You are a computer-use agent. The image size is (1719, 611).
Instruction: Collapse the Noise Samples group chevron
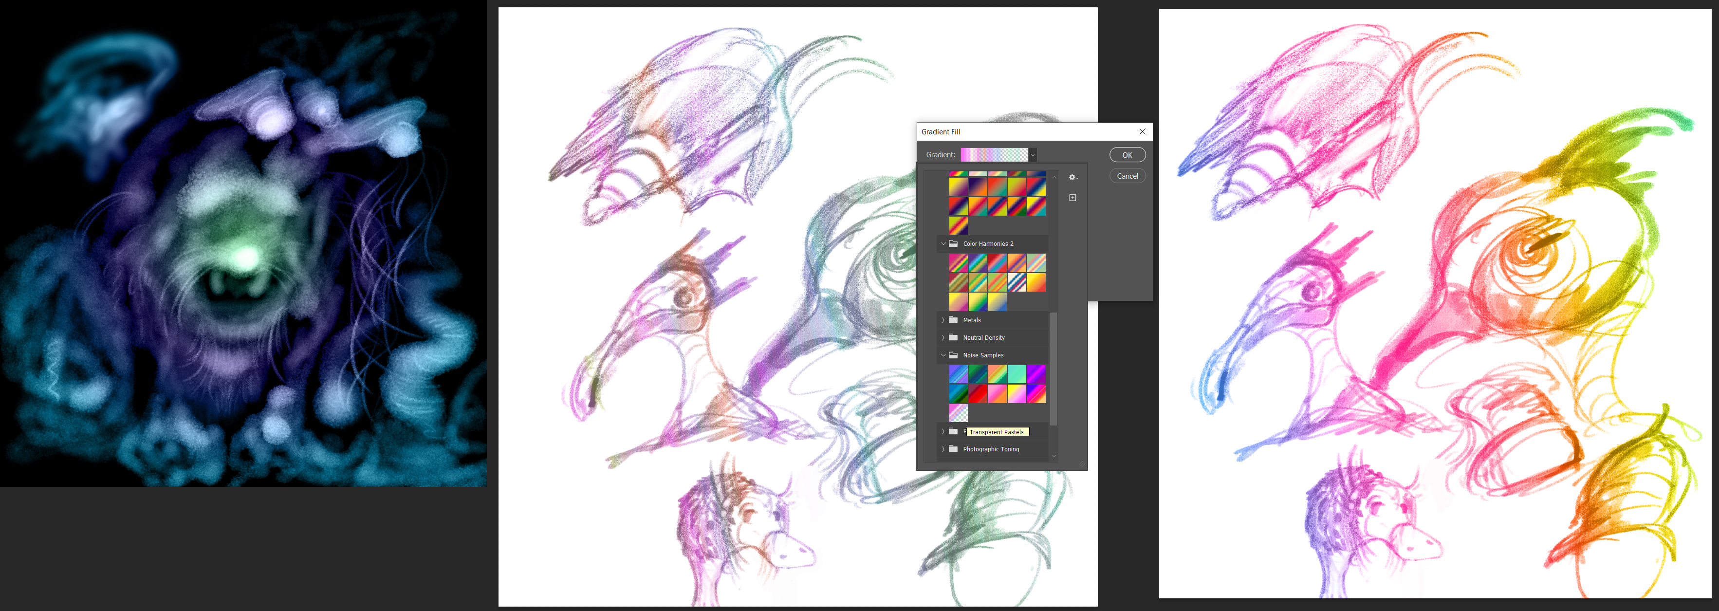coord(943,355)
